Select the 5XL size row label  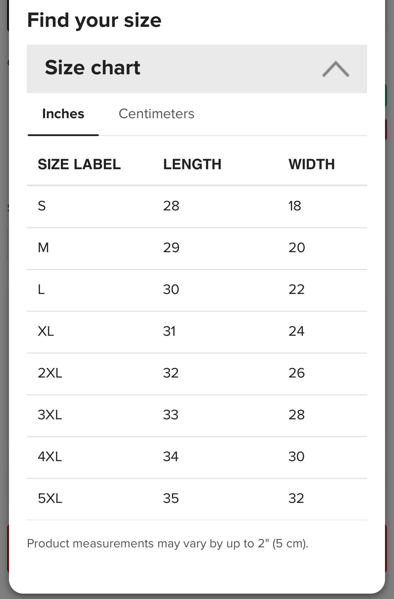tap(50, 498)
